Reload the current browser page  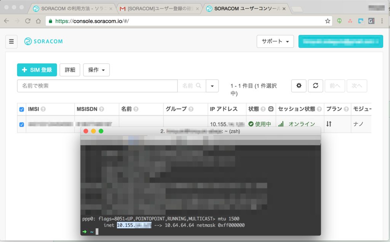click(27, 21)
